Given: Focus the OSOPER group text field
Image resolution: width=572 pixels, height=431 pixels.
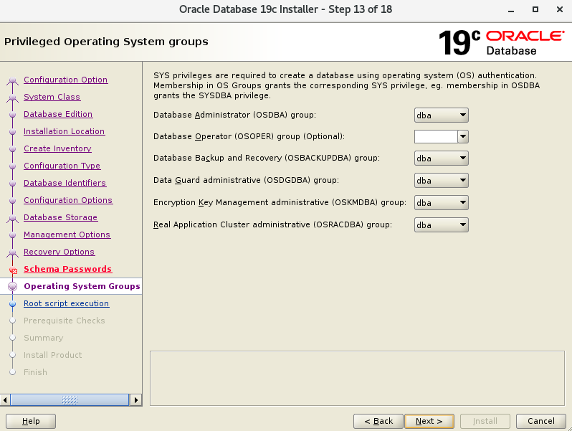Looking at the screenshot, I should click(x=436, y=137).
